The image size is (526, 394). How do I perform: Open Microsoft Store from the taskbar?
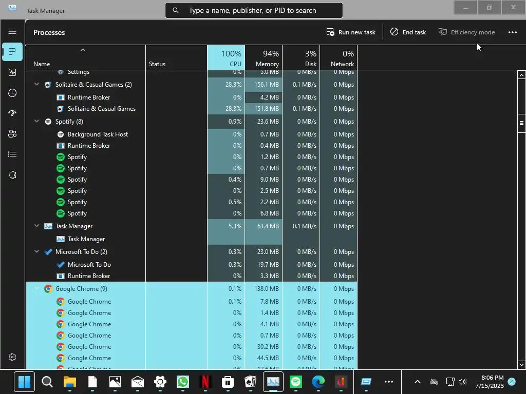point(228,381)
